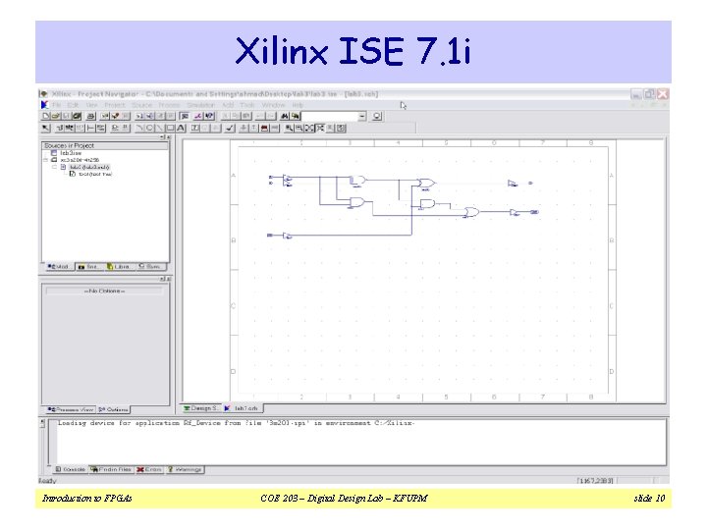
Task: Click the New file toolbar icon
Action: pyautogui.click(x=46, y=116)
